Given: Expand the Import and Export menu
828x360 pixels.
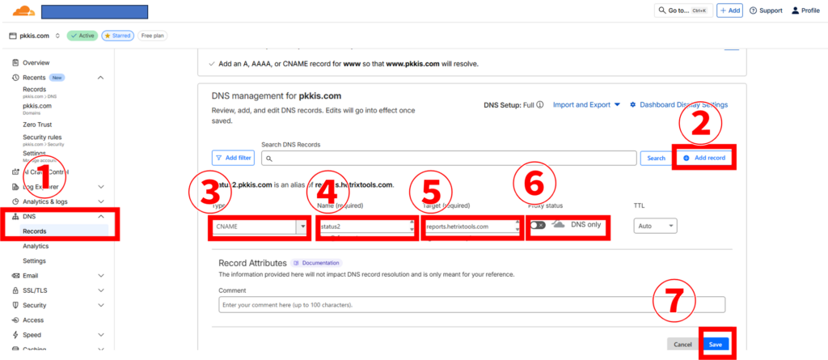Looking at the screenshot, I should click(x=586, y=104).
